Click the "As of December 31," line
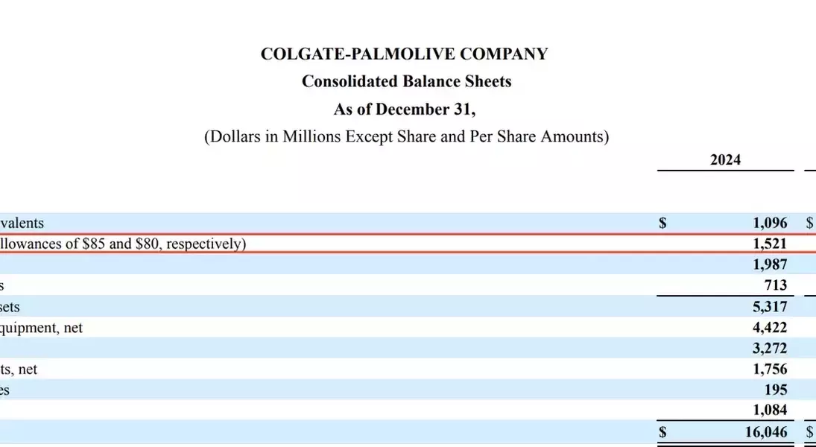Viewport: 816px width, 447px height. pyautogui.click(x=405, y=110)
